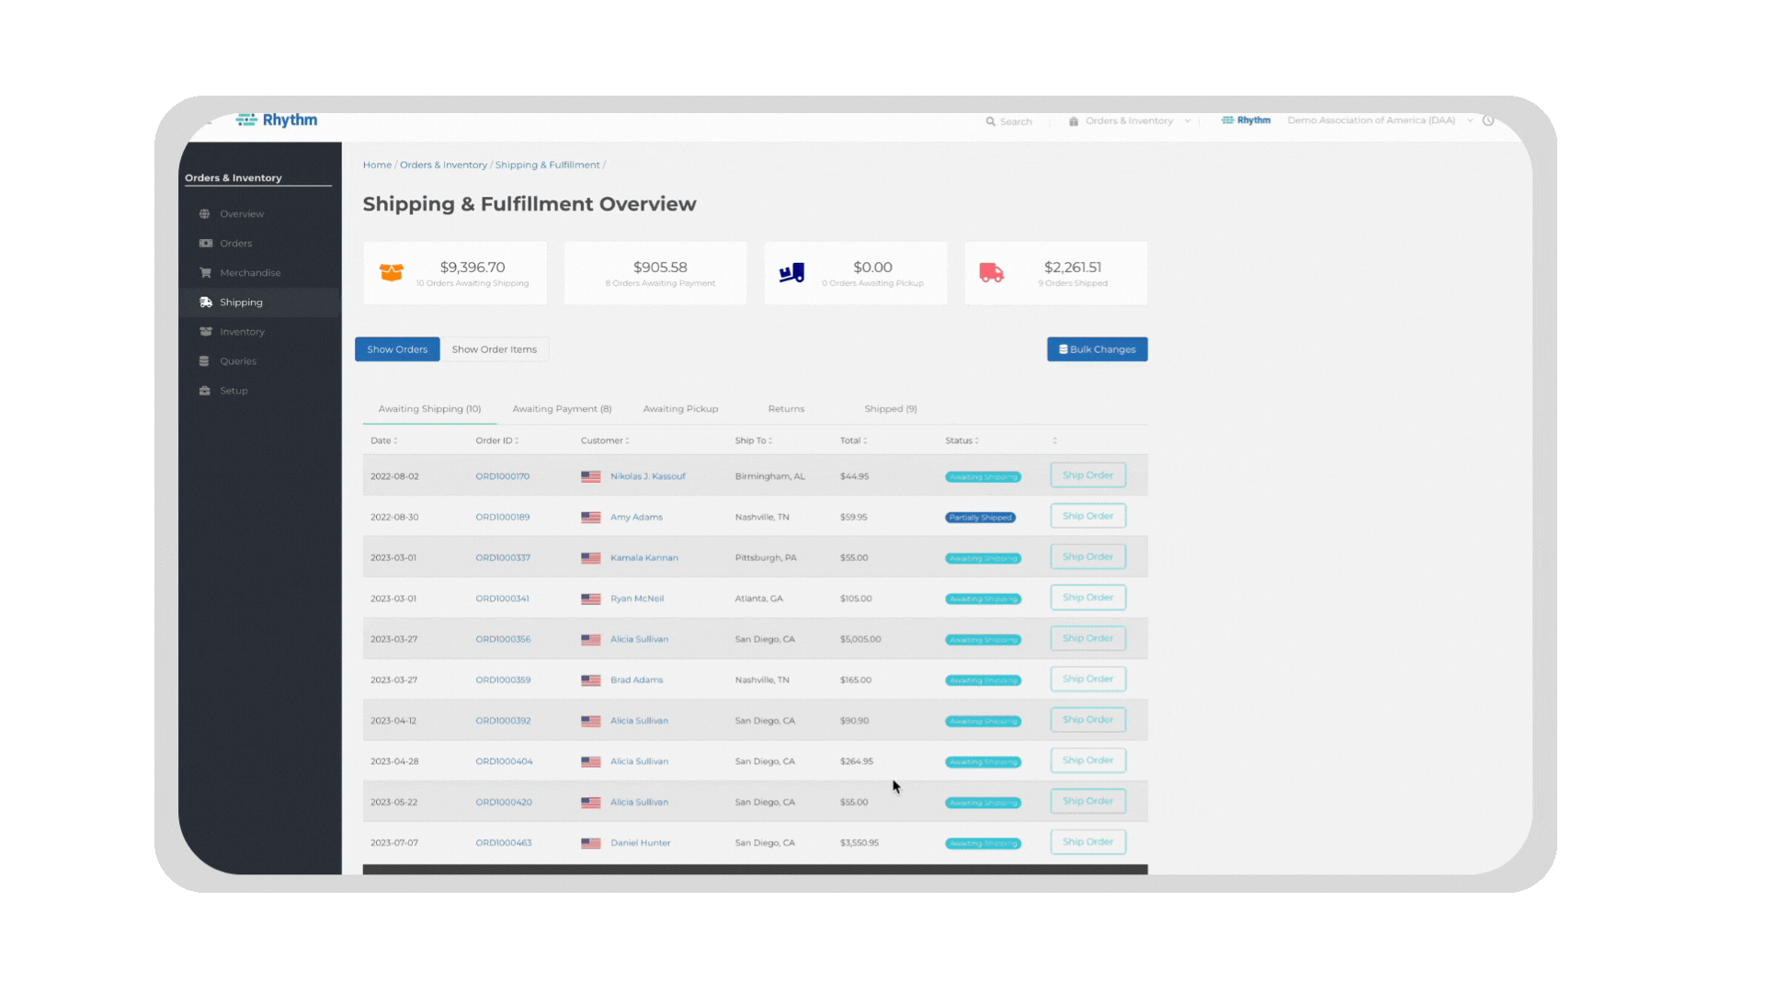Ship Order for ORD1000341
The width and height of the screenshot is (1765, 993).
(x=1088, y=598)
